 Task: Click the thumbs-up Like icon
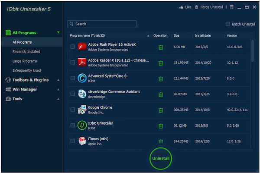point(181,7)
